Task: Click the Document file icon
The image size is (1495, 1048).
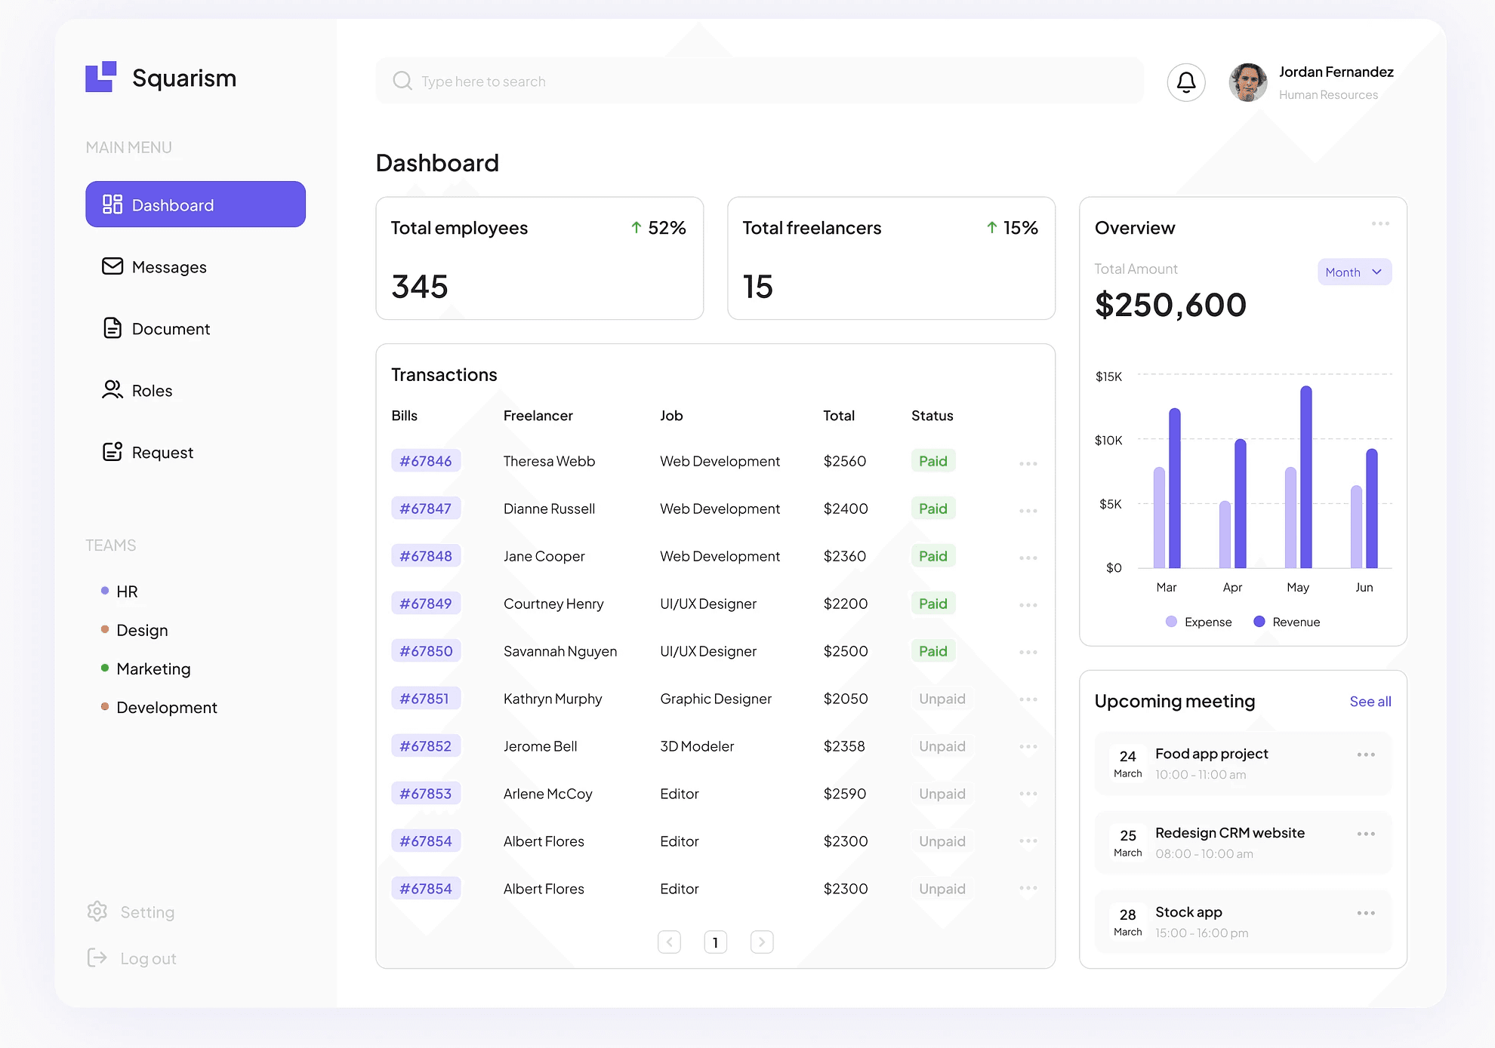Action: click(113, 328)
